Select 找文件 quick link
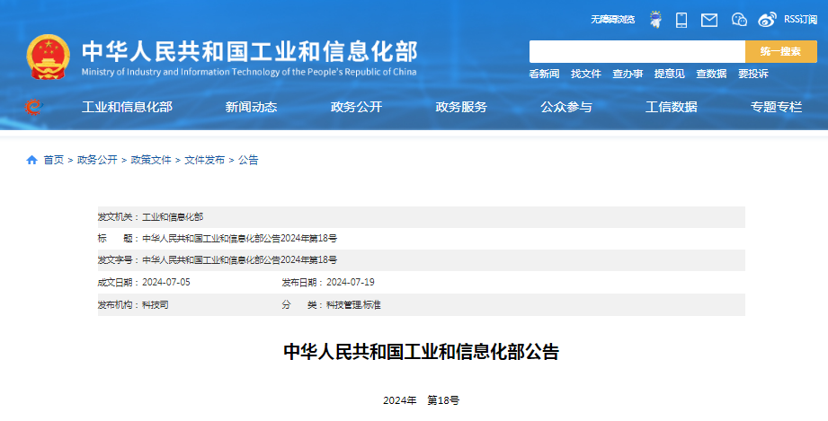 pyautogui.click(x=585, y=74)
